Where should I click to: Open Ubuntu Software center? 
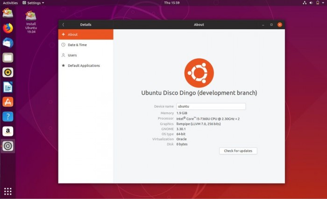(x=8, y=102)
